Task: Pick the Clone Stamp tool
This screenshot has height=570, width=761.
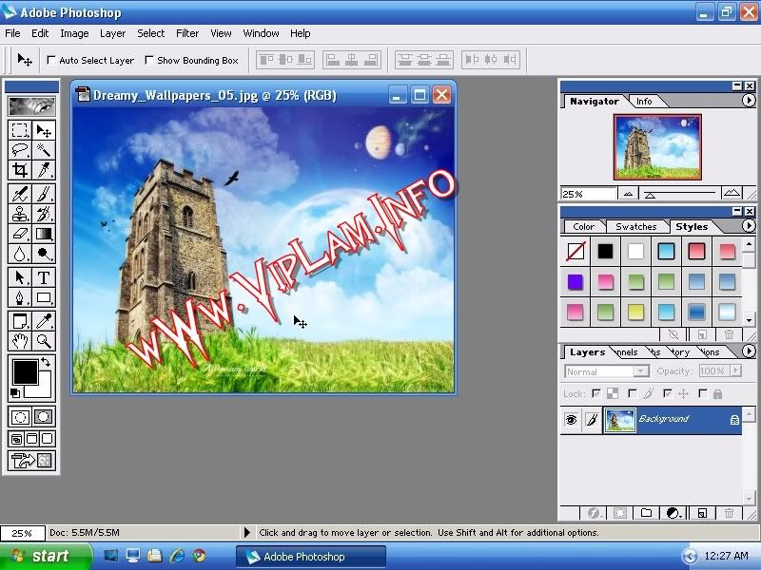Action: (x=20, y=214)
